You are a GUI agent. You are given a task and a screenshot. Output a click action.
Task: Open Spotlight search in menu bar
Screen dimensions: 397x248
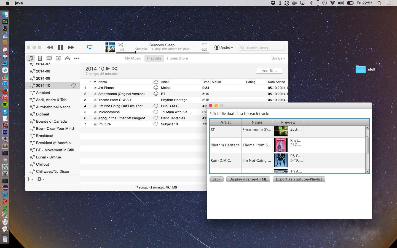[379, 3]
